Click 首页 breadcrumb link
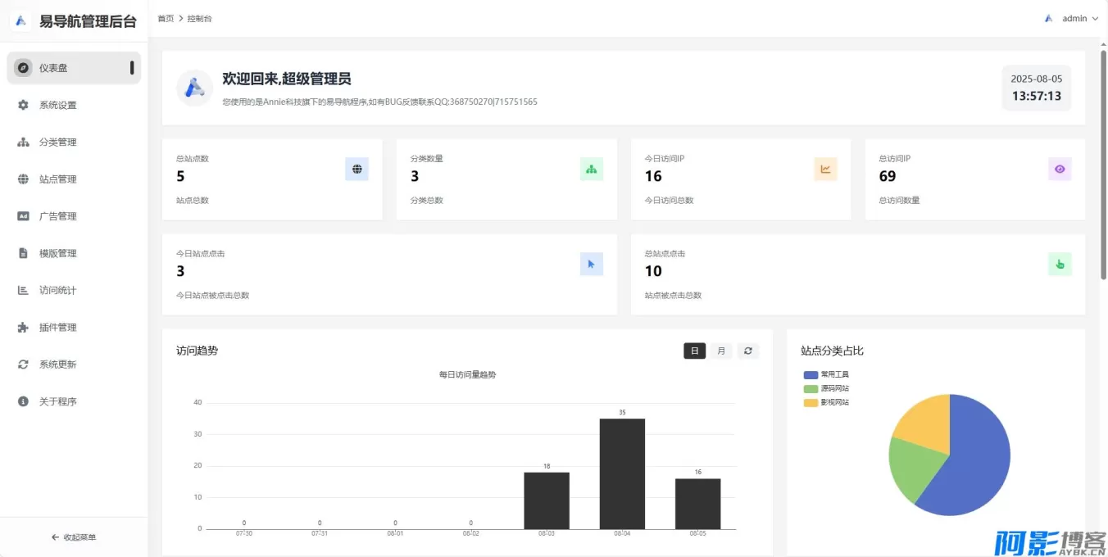The width and height of the screenshot is (1108, 557). pyautogui.click(x=166, y=19)
